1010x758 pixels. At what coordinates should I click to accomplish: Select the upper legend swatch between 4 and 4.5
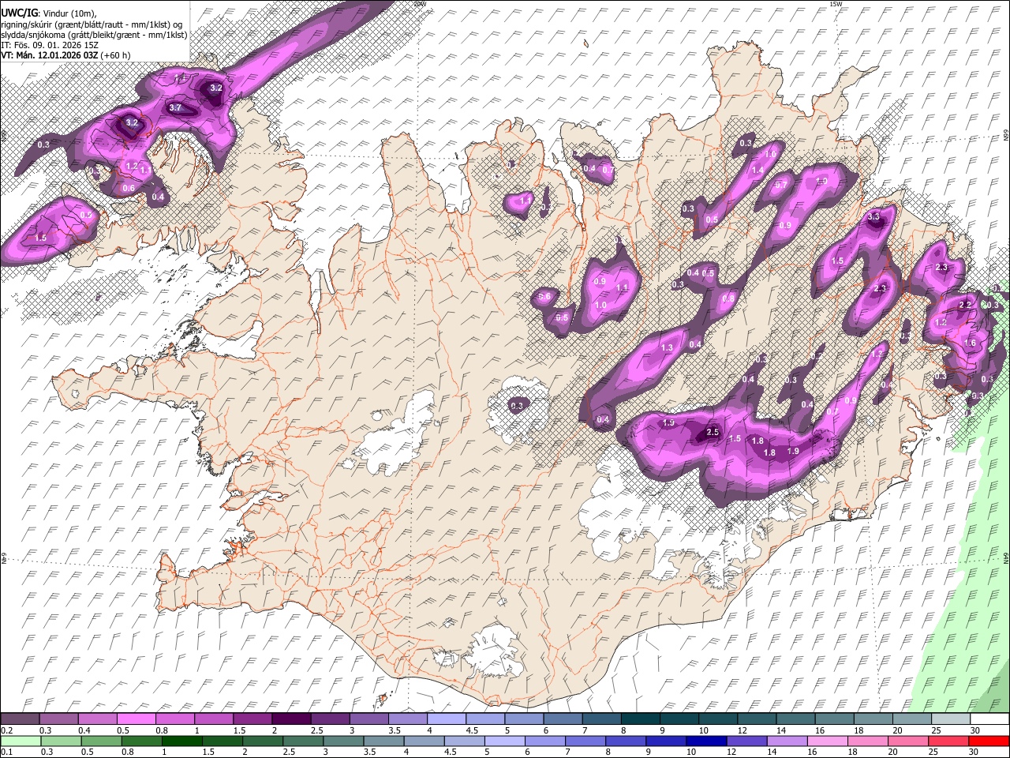pos(447,719)
